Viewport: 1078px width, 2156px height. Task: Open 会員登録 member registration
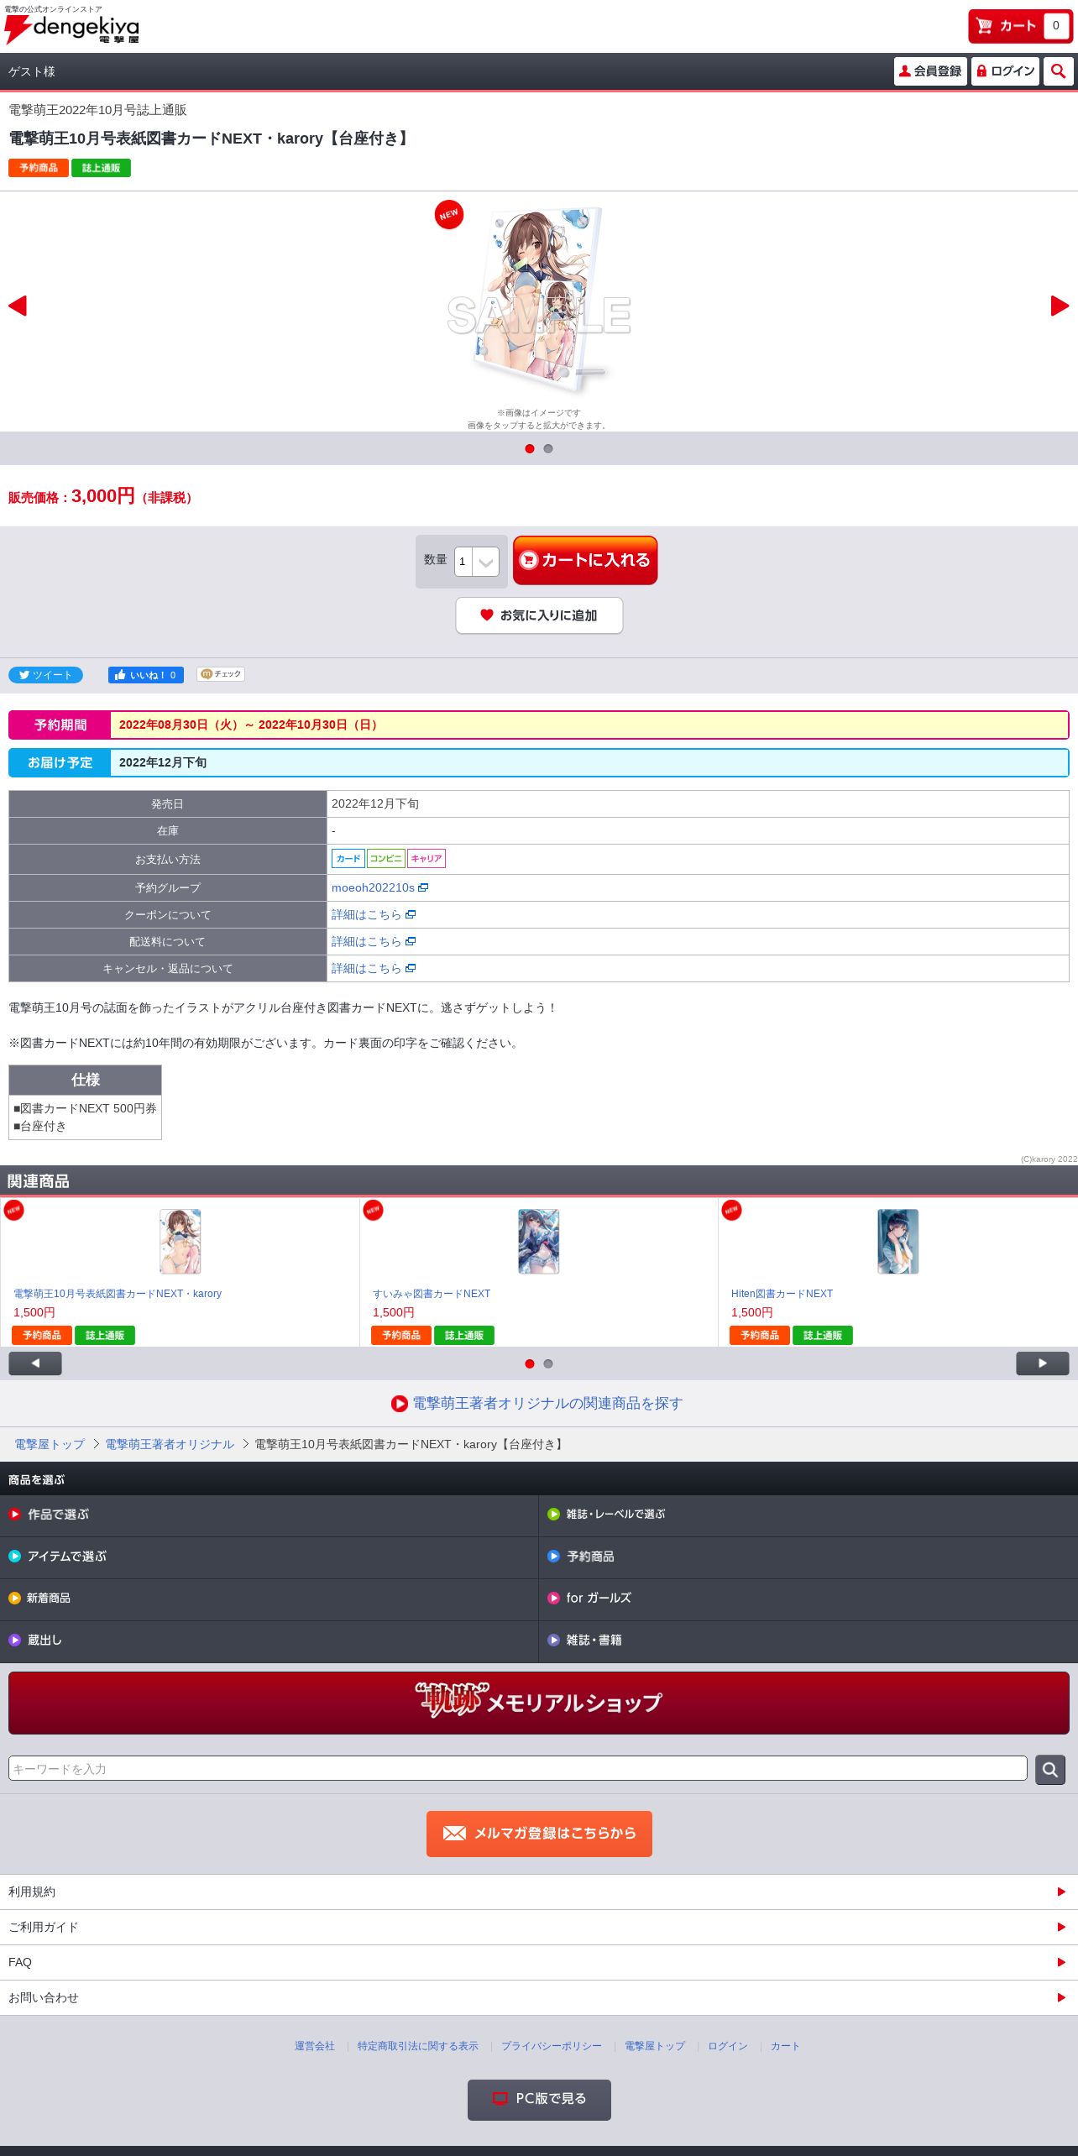pos(930,71)
